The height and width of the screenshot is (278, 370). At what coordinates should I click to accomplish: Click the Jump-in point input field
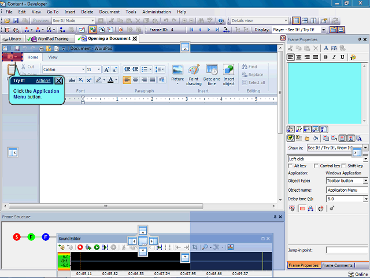pyautogui.click(x=347, y=250)
